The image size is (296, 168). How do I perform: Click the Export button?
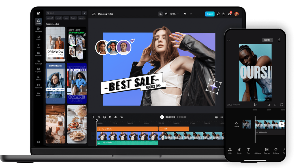click(x=210, y=14)
